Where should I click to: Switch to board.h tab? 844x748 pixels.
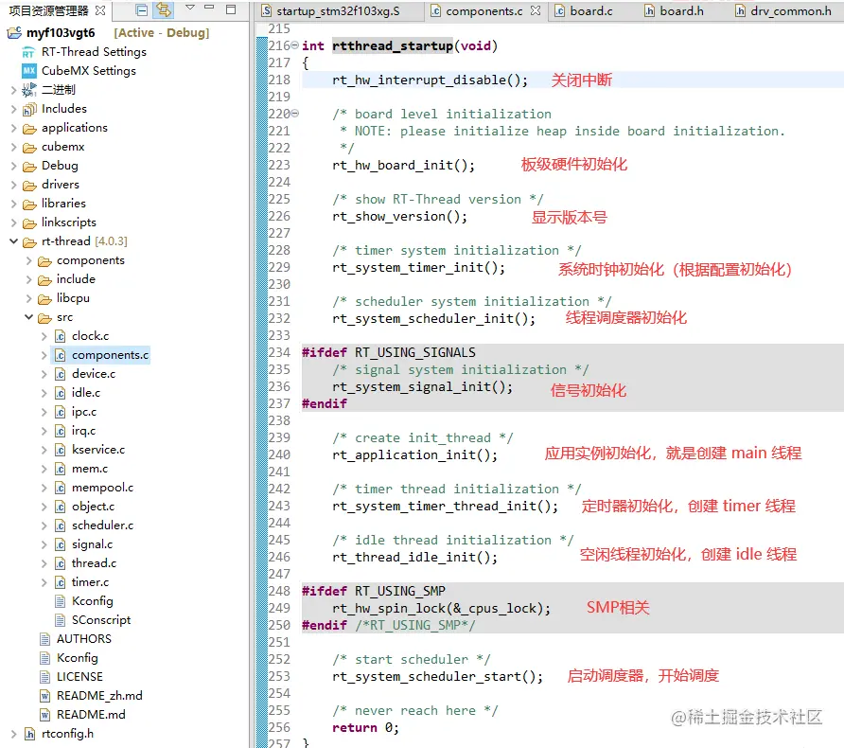point(674,10)
